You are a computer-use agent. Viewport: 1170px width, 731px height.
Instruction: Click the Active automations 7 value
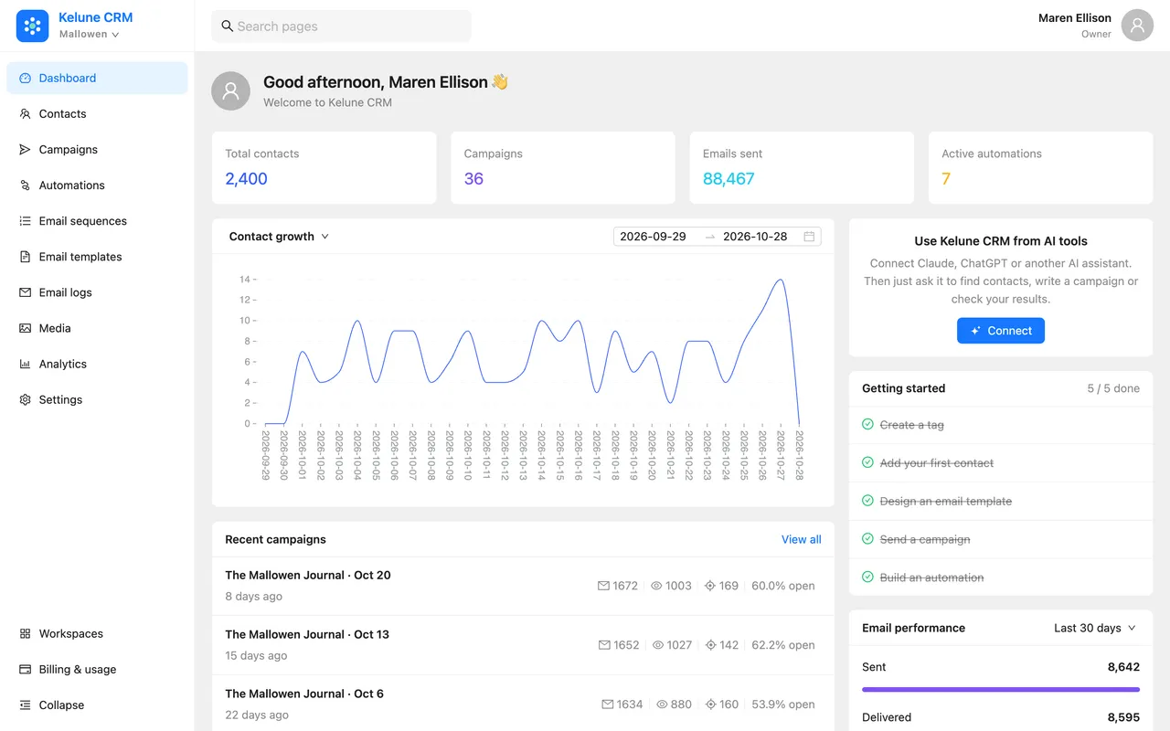[946, 179]
